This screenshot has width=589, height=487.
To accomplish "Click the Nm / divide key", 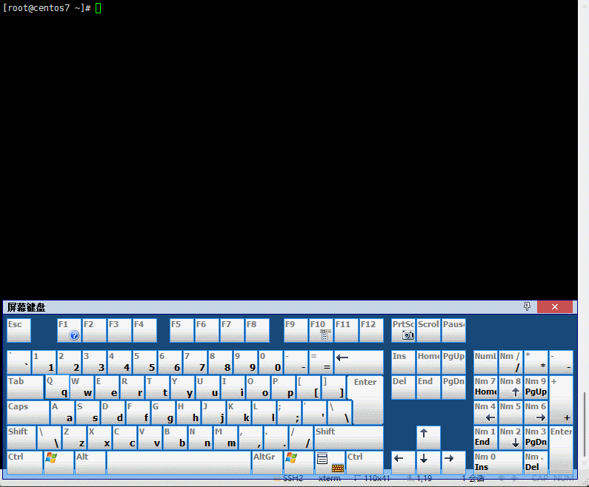I will click(x=510, y=362).
